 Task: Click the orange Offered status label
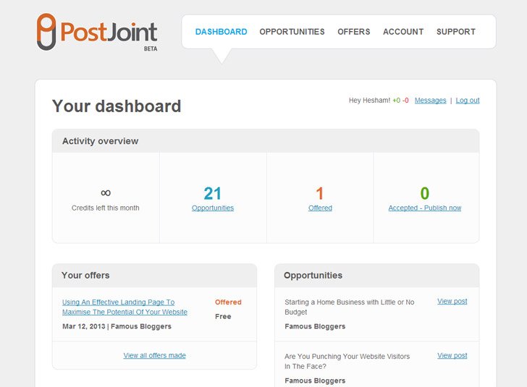coord(228,302)
